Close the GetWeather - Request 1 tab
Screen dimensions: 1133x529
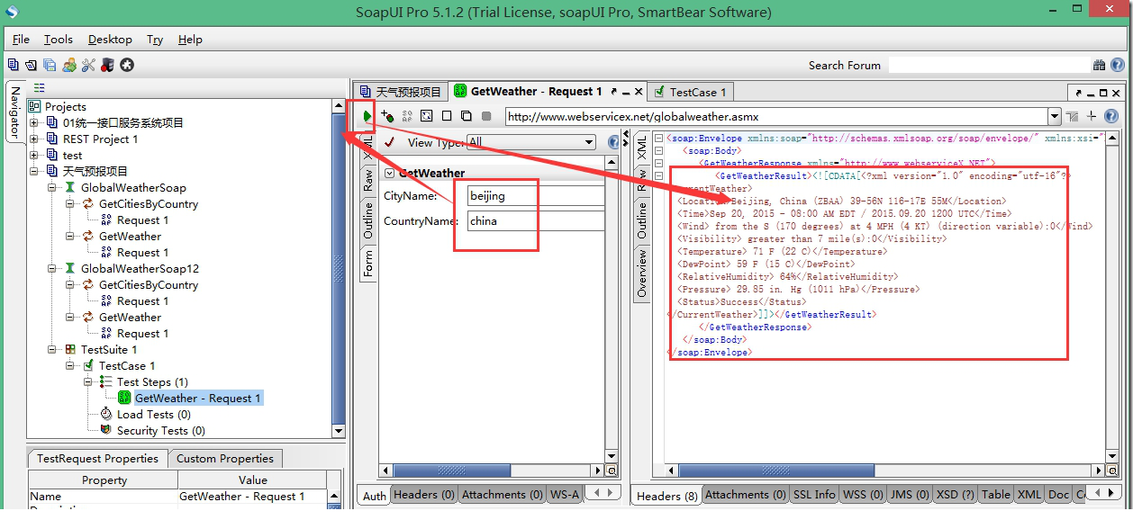639,92
